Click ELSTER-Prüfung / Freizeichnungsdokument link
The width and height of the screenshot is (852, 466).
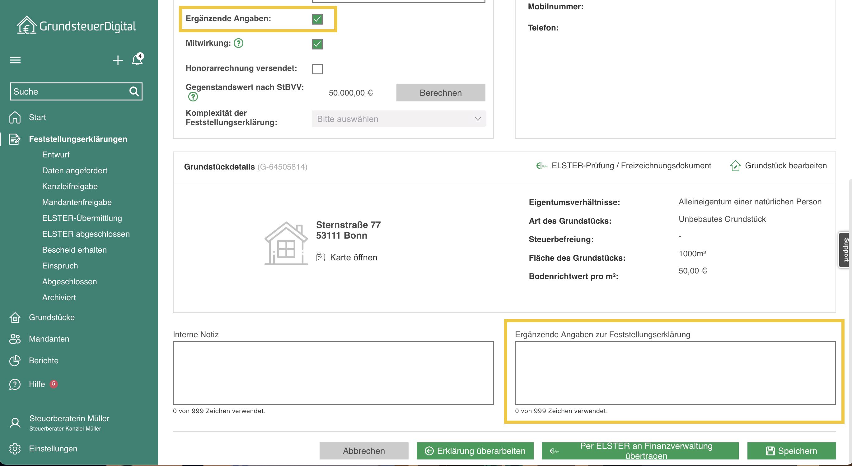[x=631, y=166]
